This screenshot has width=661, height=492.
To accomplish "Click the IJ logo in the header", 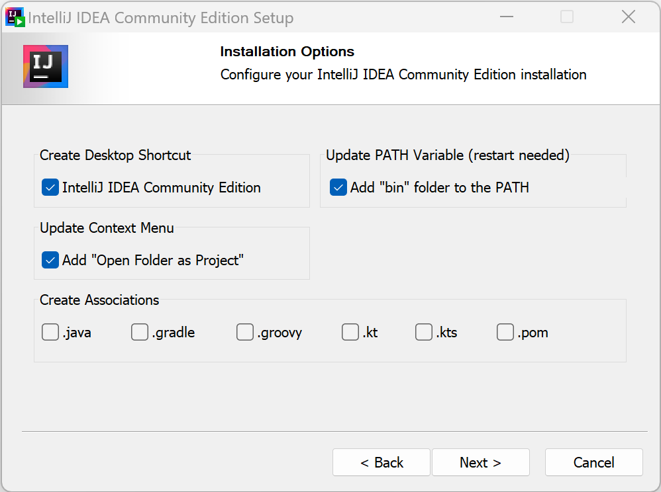I will point(46,66).
